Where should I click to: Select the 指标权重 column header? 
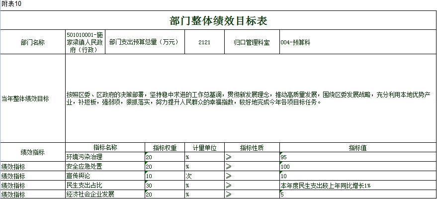(165, 147)
